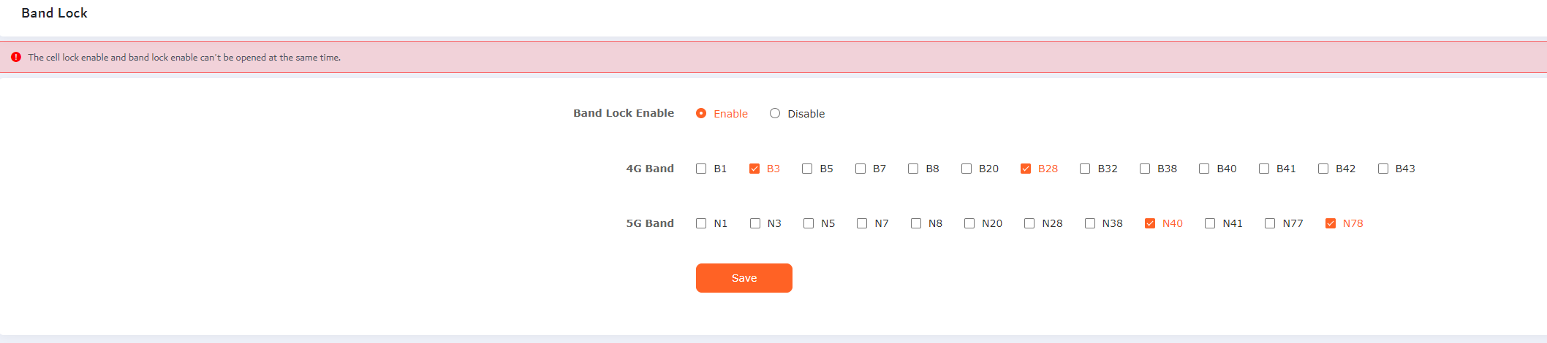The image size is (1547, 343).
Task: Check the N41 5G band
Action: (1210, 223)
